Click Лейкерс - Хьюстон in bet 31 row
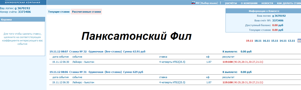 (x=84, y=82)
